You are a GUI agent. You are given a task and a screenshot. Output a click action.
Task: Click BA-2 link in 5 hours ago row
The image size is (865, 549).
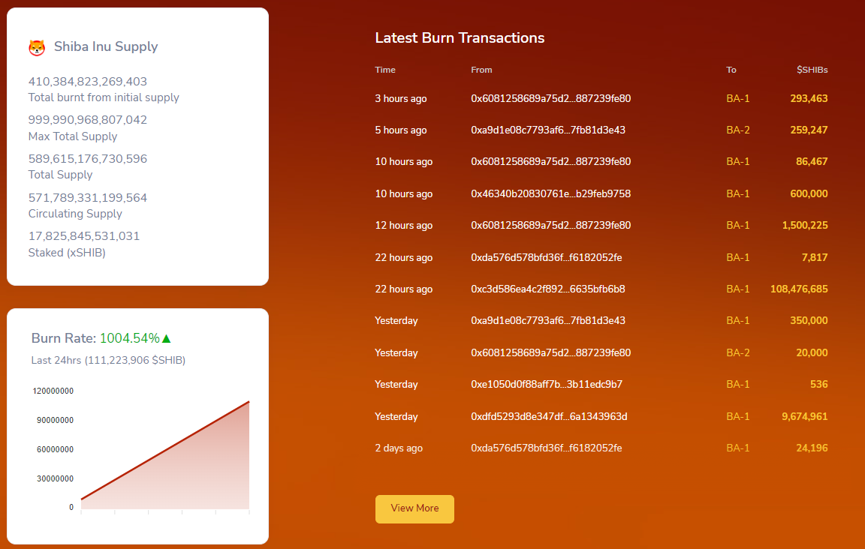click(x=737, y=130)
